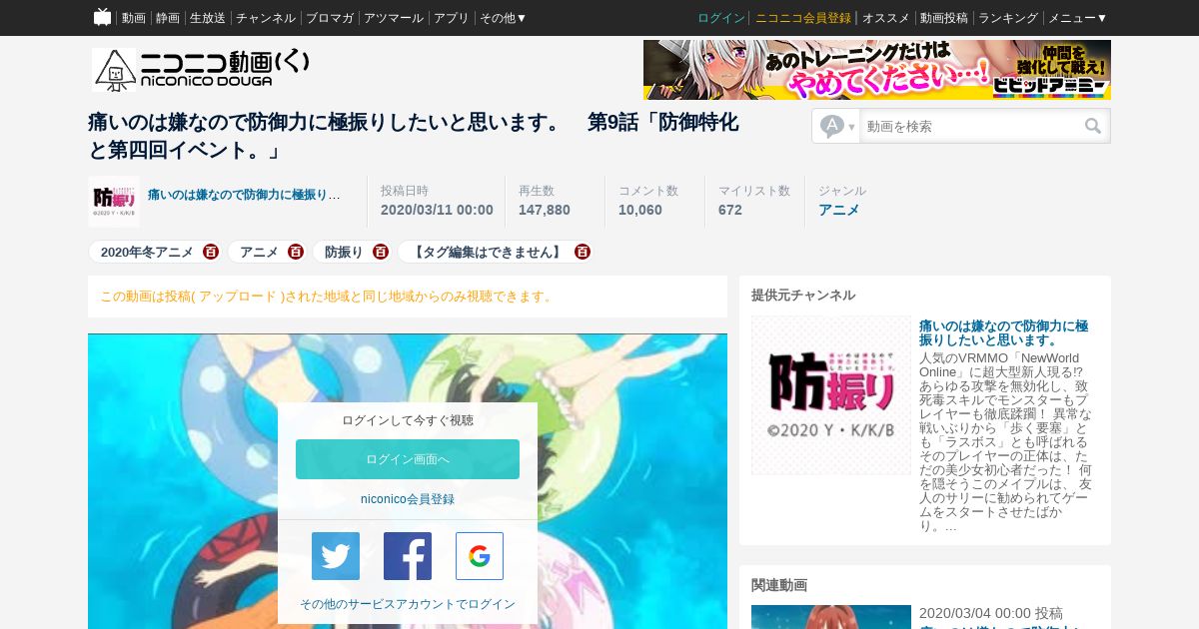This screenshot has width=1199, height=629.
Task: Open the 動画 menu item
Action: click(134, 18)
